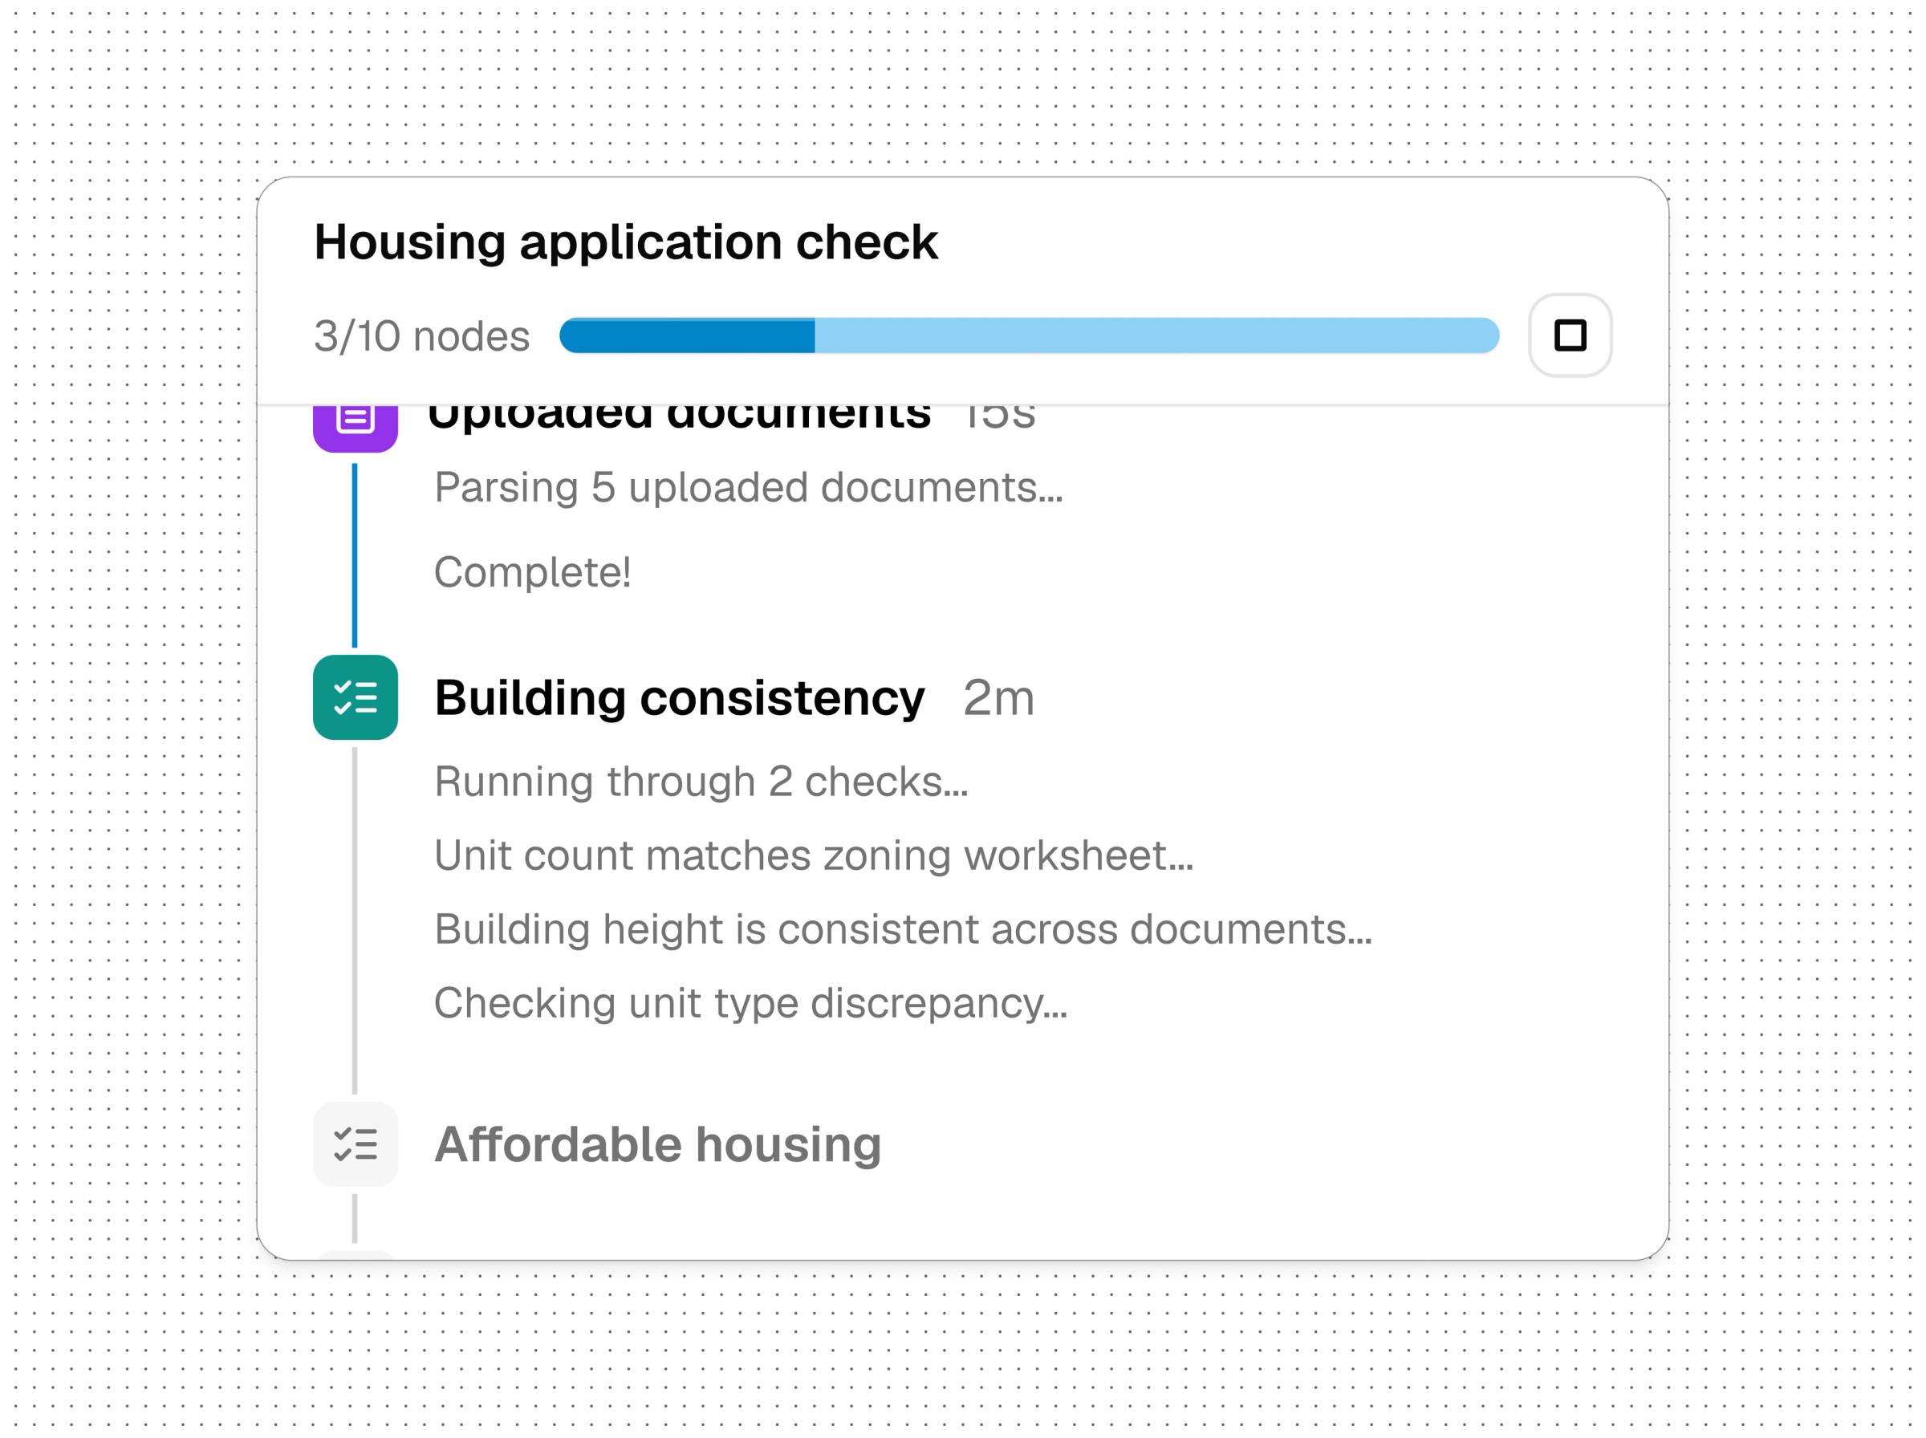Click the purple Uploaded documents node icon
The width and height of the screenshot is (1926, 1438).
pyautogui.click(x=355, y=429)
